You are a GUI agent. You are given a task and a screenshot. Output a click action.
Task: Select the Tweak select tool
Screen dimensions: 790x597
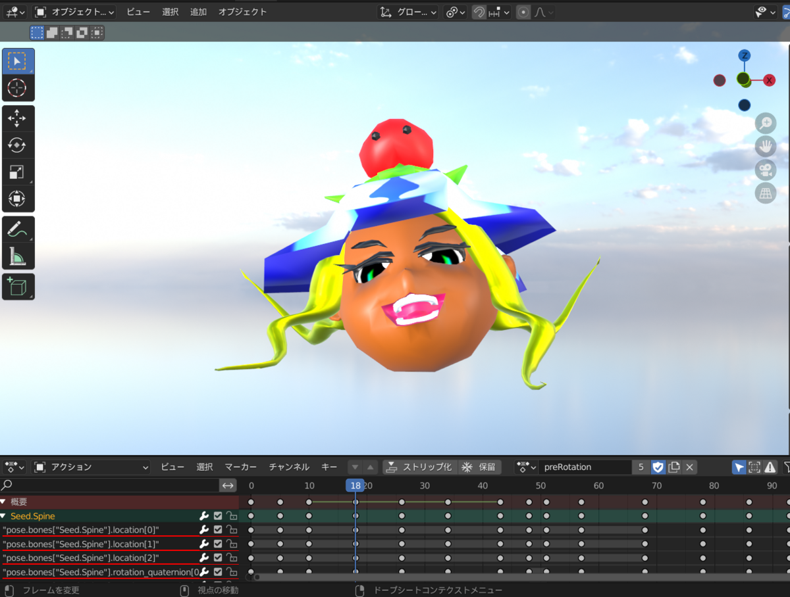coord(18,60)
